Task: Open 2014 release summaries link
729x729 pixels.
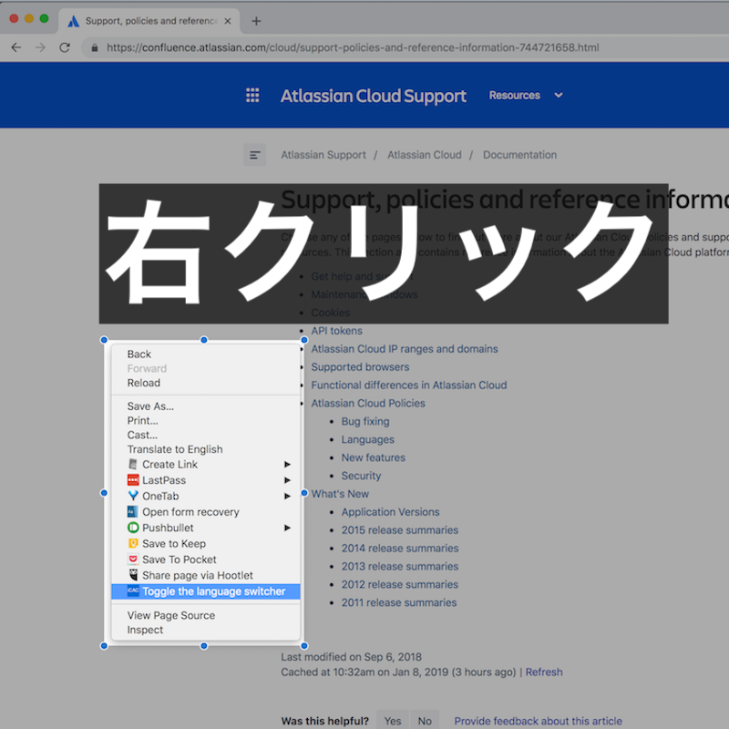Action: 400,549
